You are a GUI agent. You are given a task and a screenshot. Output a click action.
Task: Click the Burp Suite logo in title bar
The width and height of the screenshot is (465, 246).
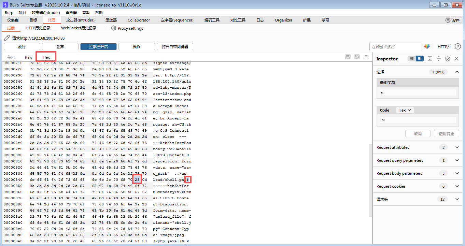click(x=5, y=5)
